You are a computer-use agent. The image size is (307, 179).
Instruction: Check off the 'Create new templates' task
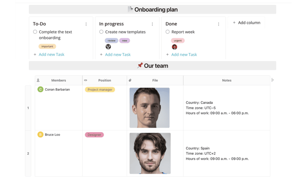tap(101, 32)
